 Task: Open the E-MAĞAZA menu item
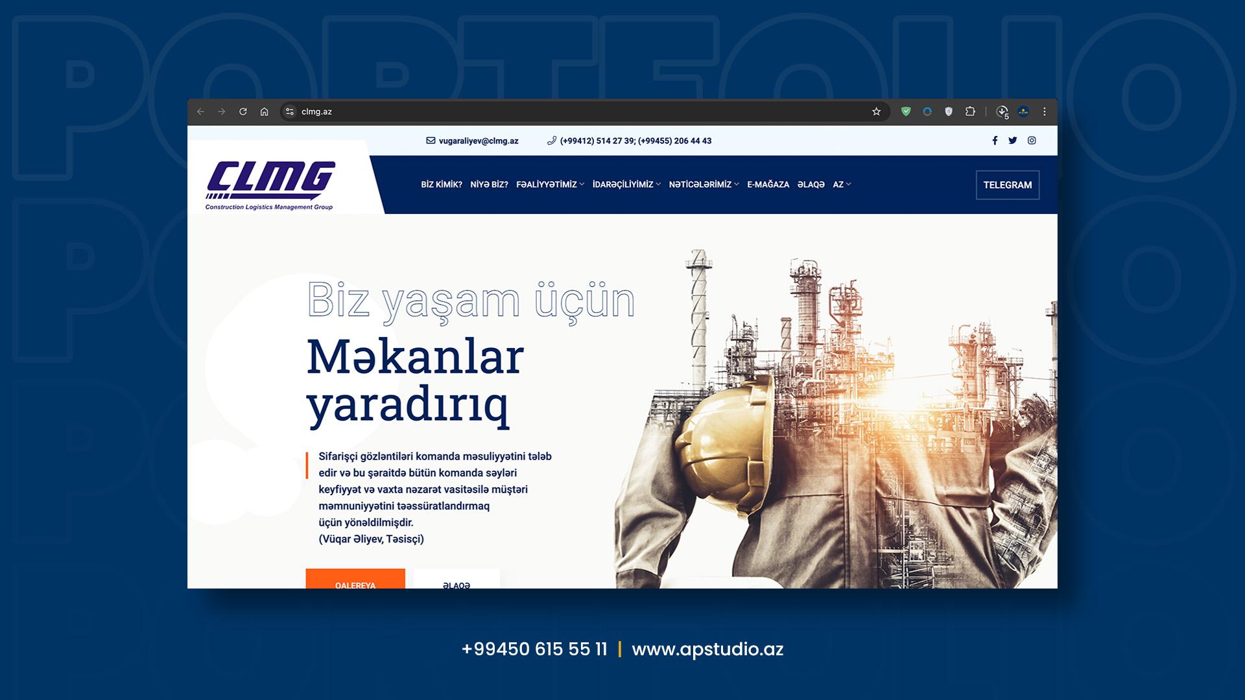coord(768,185)
